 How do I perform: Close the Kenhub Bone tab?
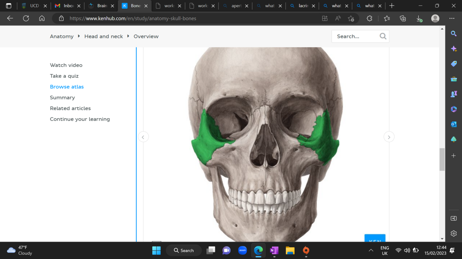[x=146, y=6]
